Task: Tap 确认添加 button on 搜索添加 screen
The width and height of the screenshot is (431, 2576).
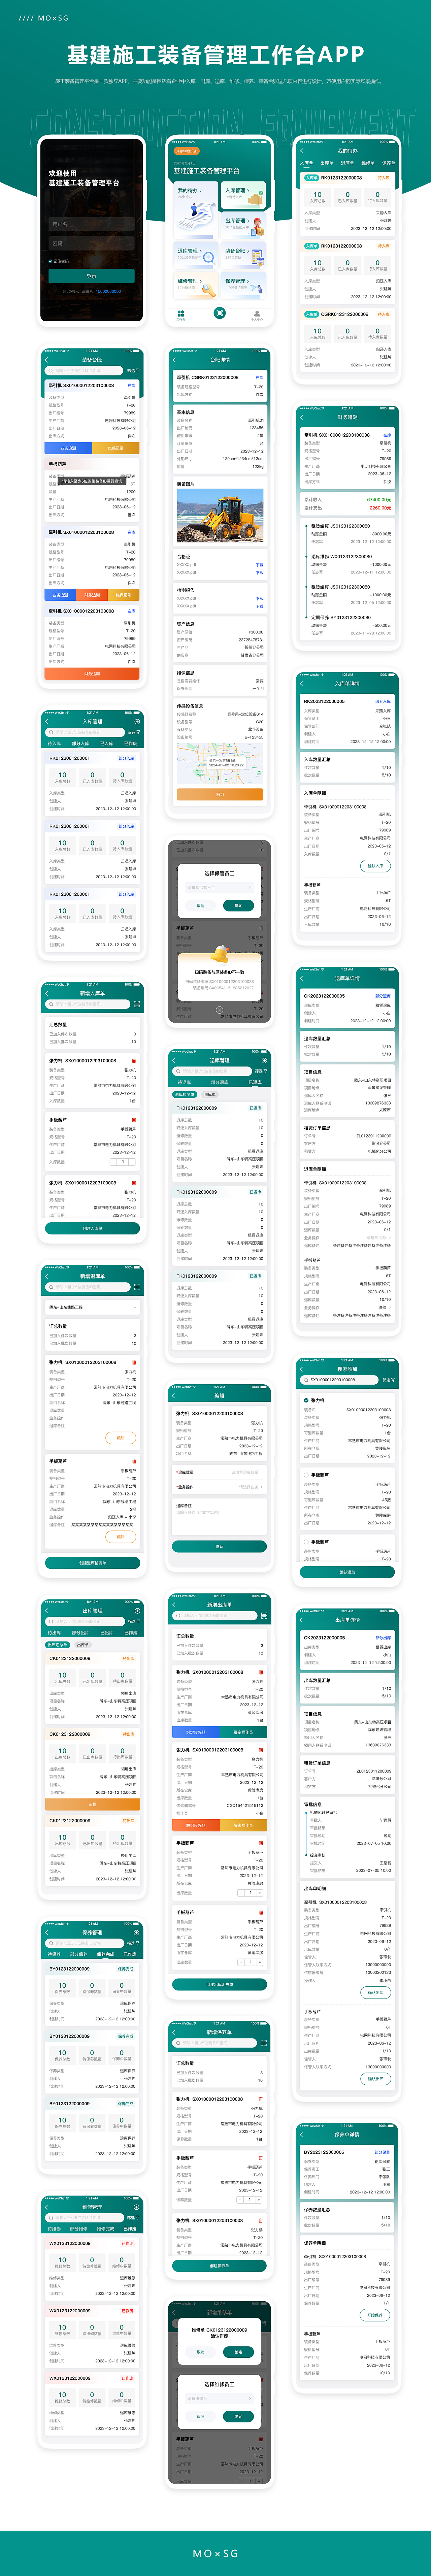Action: click(x=347, y=1572)
